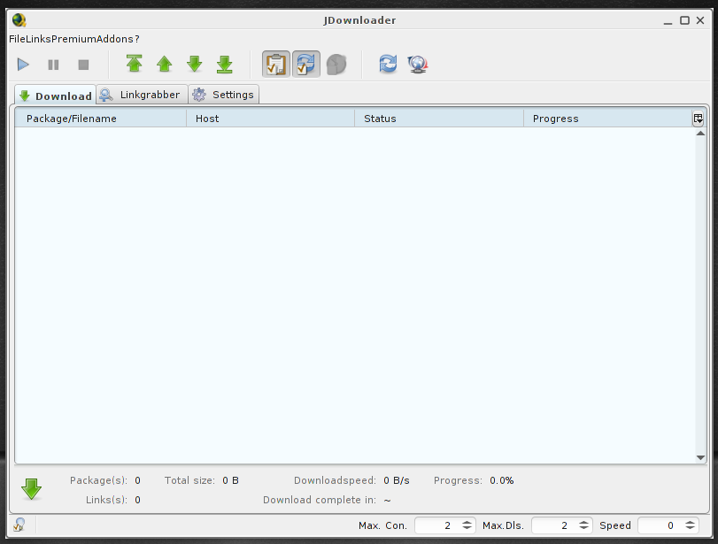The width and height of the screenshot is (718, 544).
Task: Sort by Progress column header
Action: tap(607, 119)
